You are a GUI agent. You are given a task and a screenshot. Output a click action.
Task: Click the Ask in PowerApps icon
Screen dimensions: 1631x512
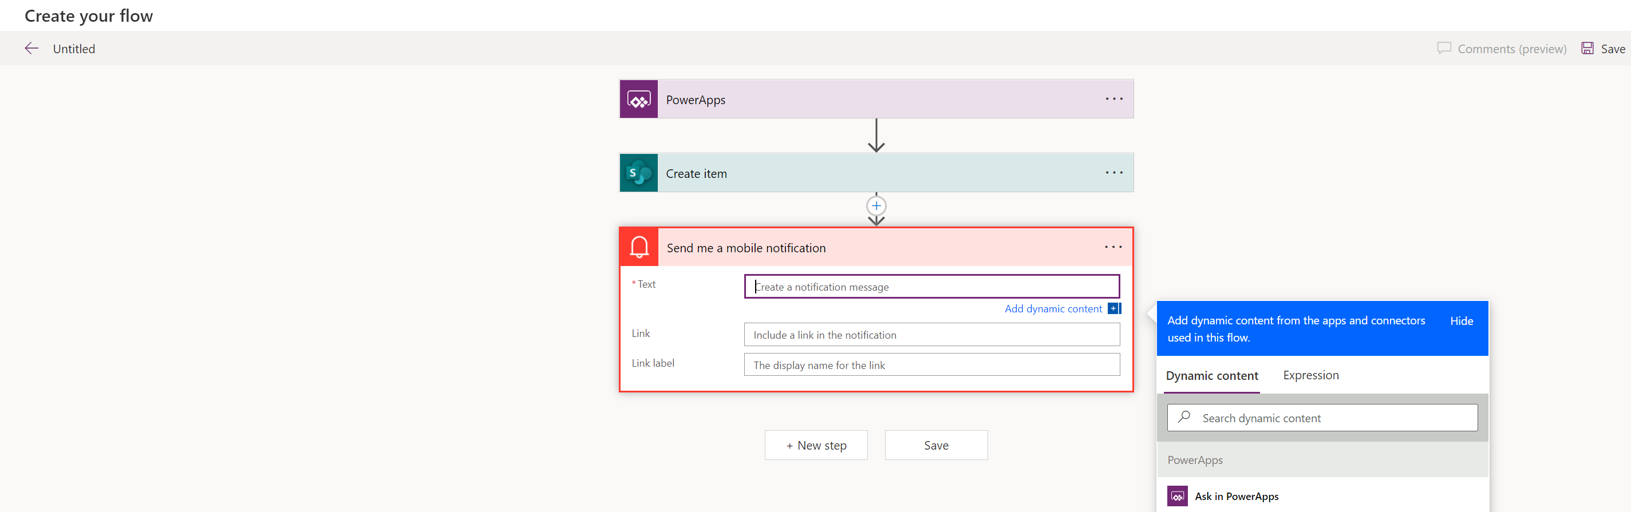click(x=1177, y=496)
